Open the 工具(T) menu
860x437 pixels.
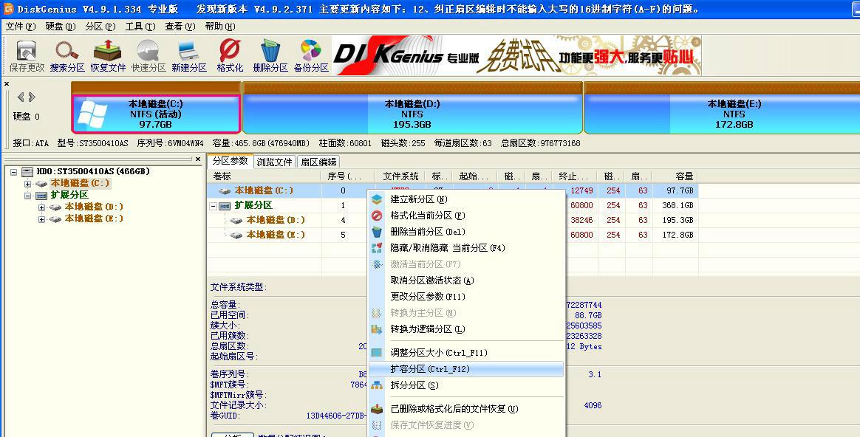coord(140,27)
